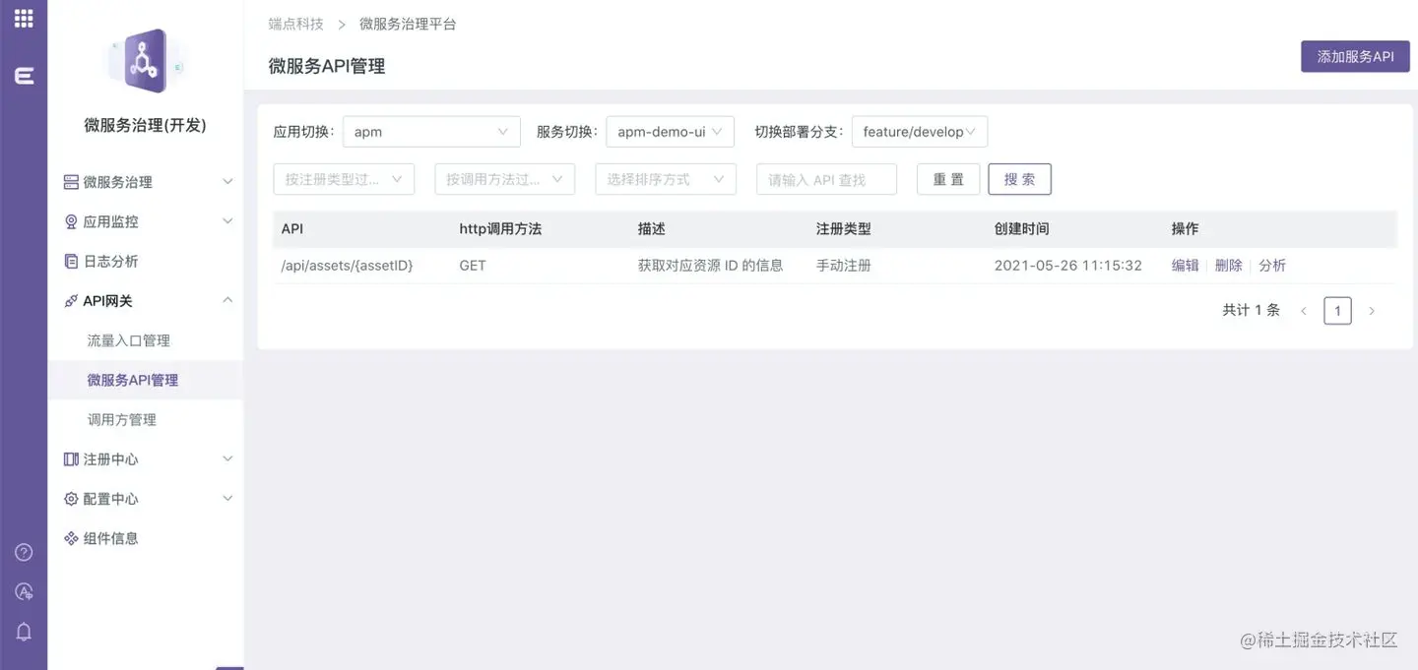Screen dimensions: 1418x670
Task: Collapse the API网关 menu
Action: [x=227, y=300]
